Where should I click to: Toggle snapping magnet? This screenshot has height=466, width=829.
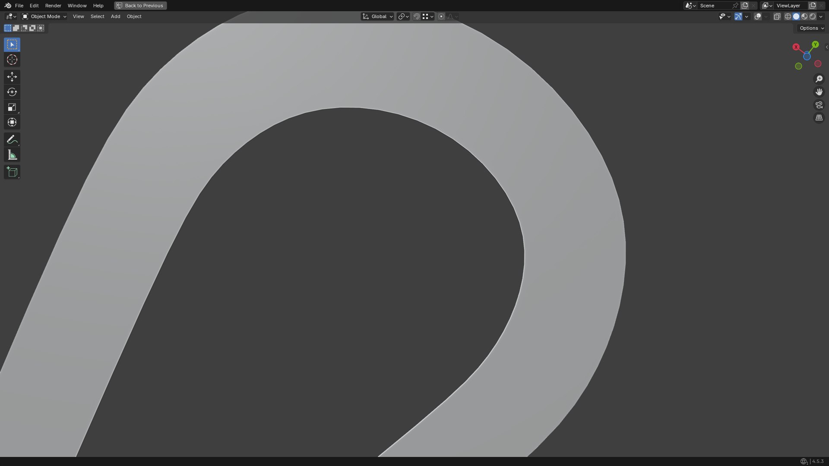417,16
